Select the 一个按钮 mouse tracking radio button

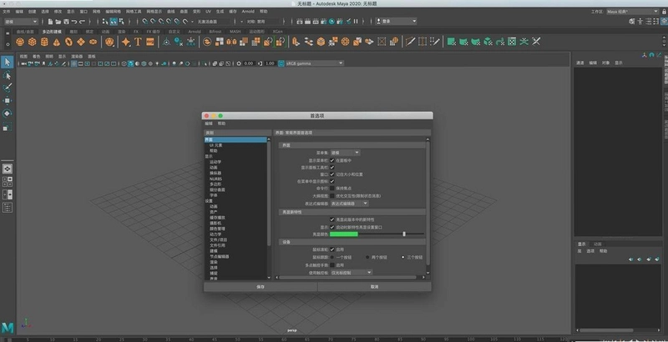point(331,258)
